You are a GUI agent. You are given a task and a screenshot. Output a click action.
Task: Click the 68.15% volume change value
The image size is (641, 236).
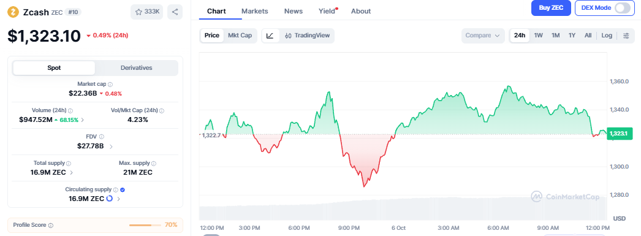pos(67,120)
